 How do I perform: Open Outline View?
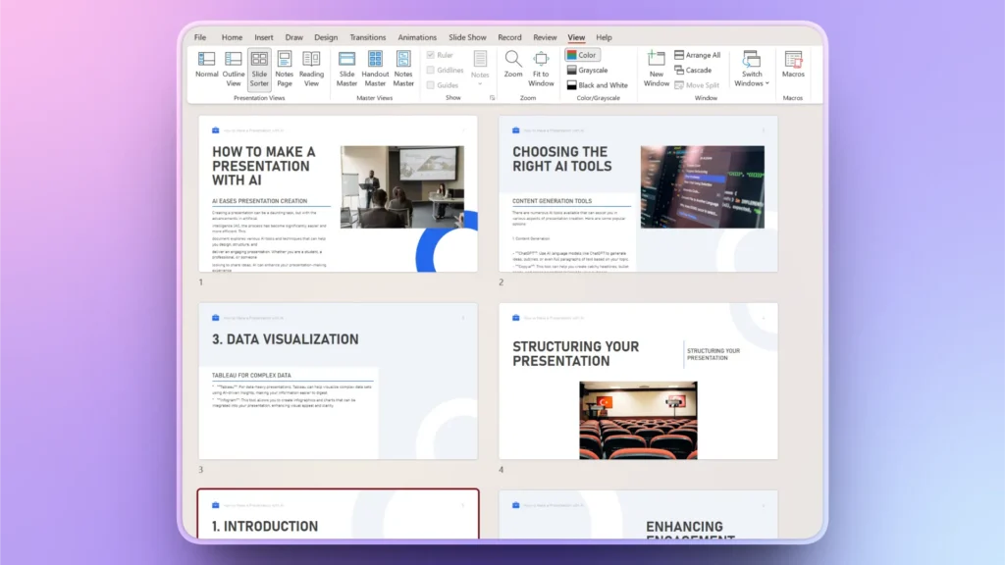[x=234, y=70]
